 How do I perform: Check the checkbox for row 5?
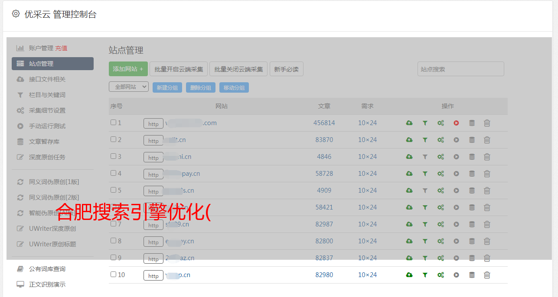pos(113,190)
